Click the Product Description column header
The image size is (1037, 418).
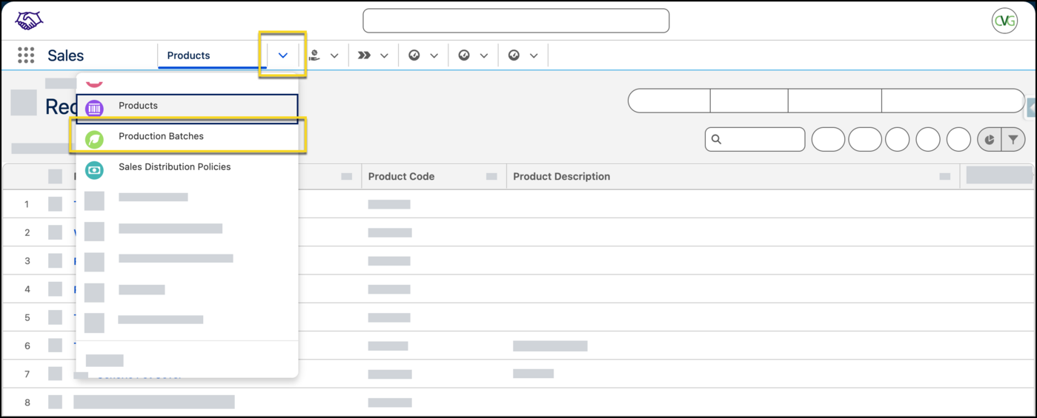(733, 176)
